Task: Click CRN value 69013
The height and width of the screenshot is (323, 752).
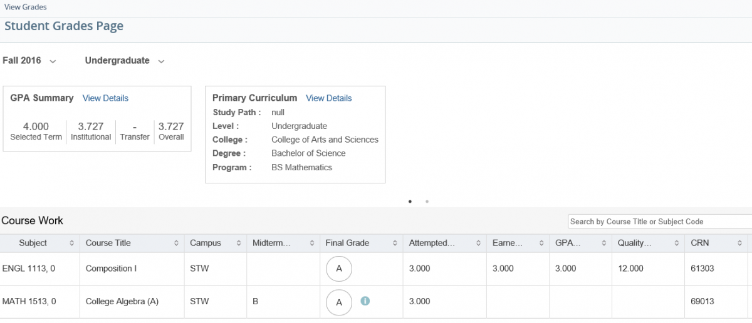Action: click(x=702, y=302)
